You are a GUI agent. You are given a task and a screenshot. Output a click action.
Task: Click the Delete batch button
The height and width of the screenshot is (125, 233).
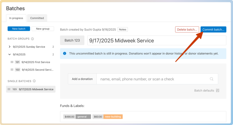[x=187, y=29]
